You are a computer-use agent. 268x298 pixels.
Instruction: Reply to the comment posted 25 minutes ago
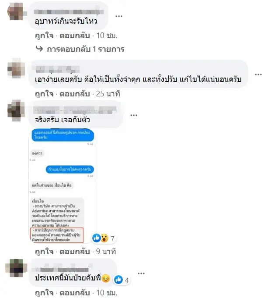click(75, 94)
